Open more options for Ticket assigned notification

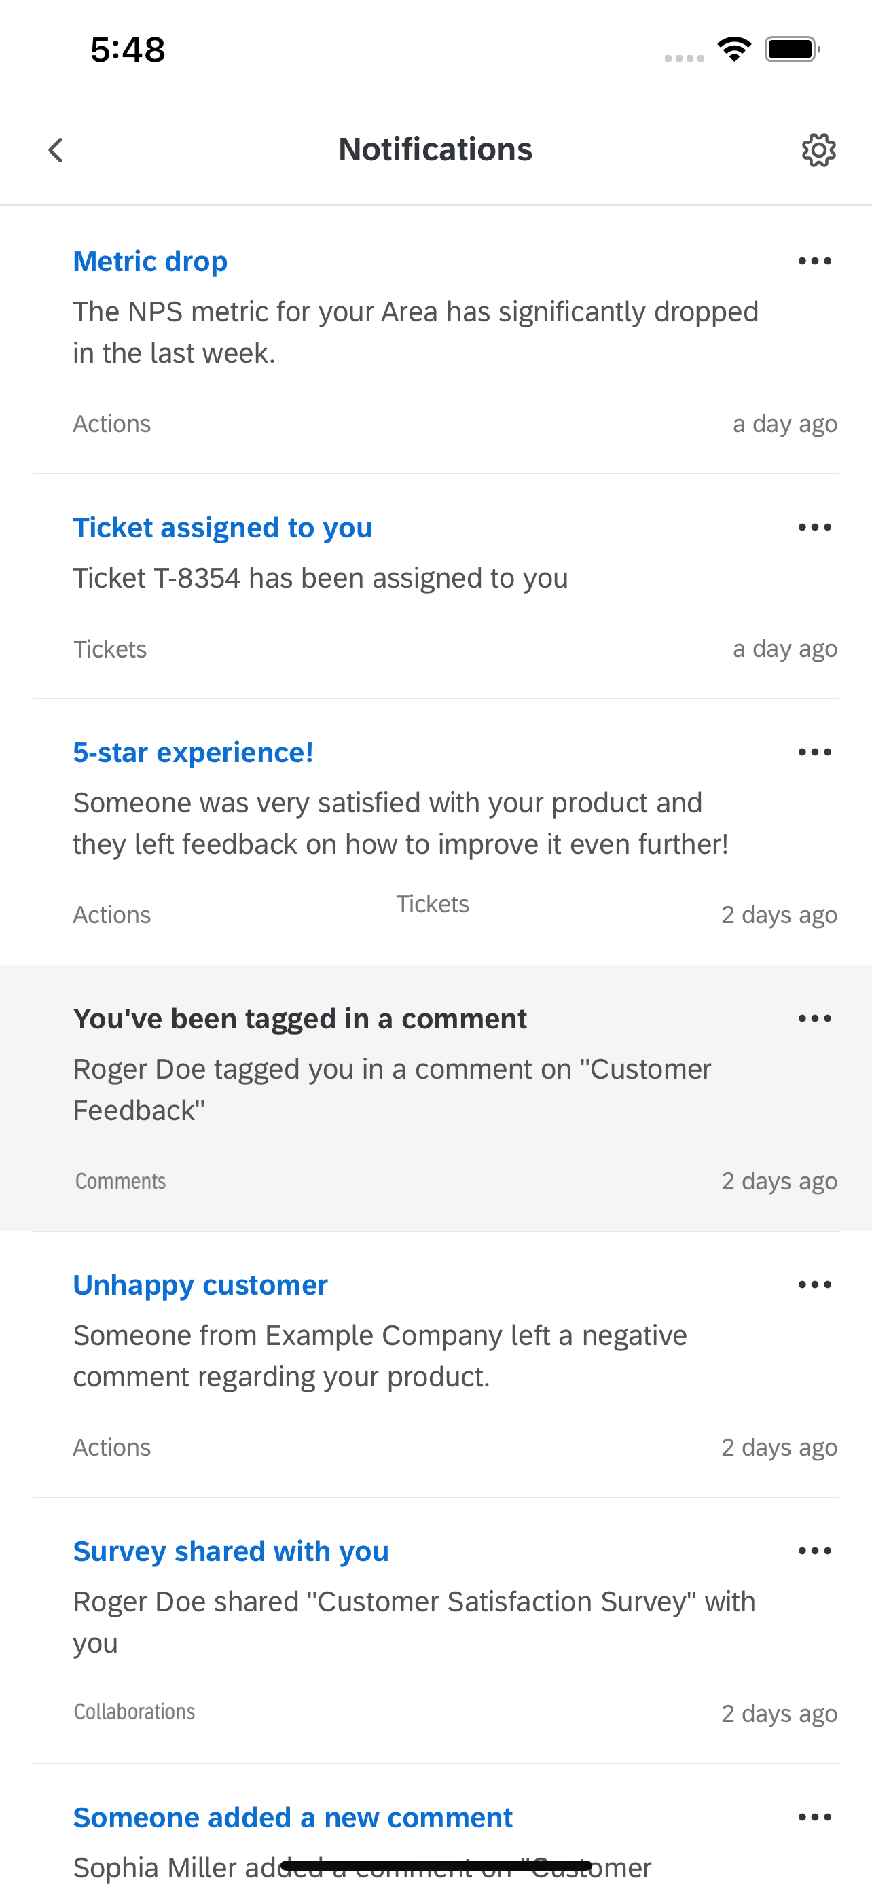click(x=814, y=527)
